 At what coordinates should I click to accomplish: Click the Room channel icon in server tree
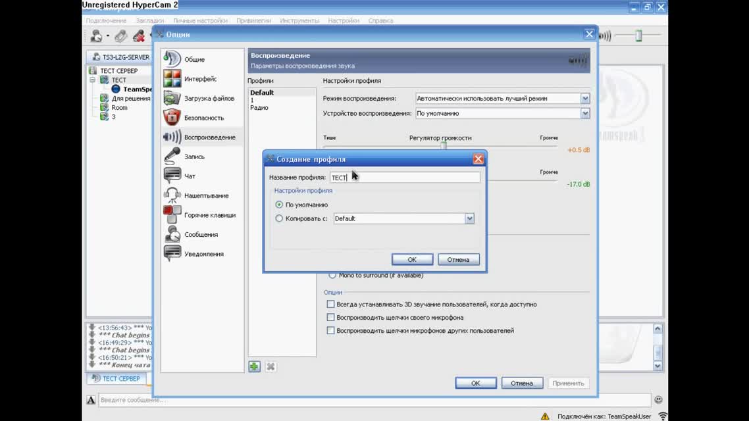click(104, 107)
